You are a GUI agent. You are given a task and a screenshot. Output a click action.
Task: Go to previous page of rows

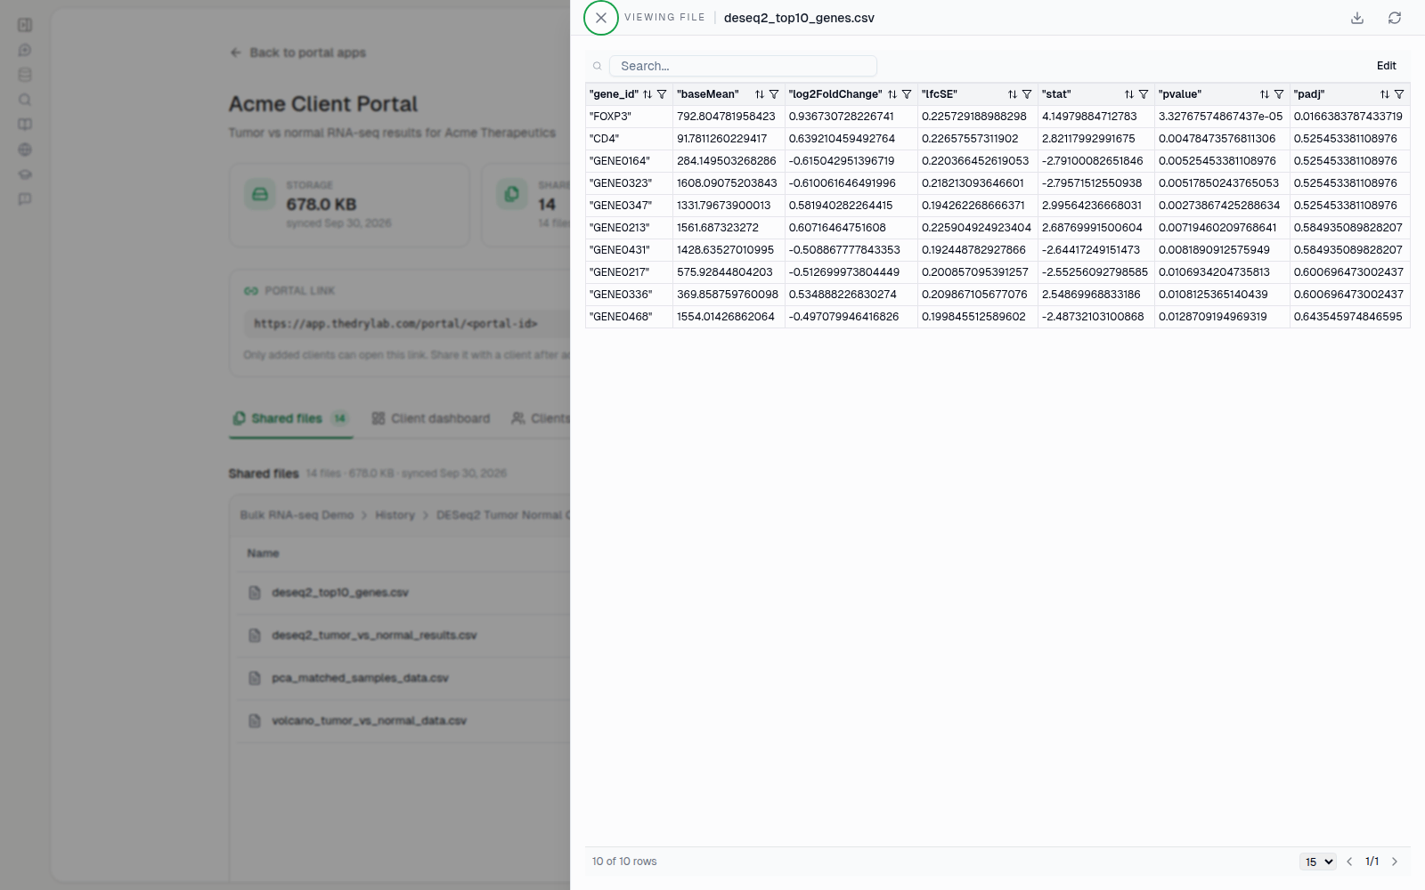coord(1349,862)
